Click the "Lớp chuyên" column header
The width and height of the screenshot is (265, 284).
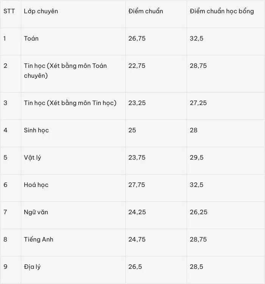tap(73, 14)
